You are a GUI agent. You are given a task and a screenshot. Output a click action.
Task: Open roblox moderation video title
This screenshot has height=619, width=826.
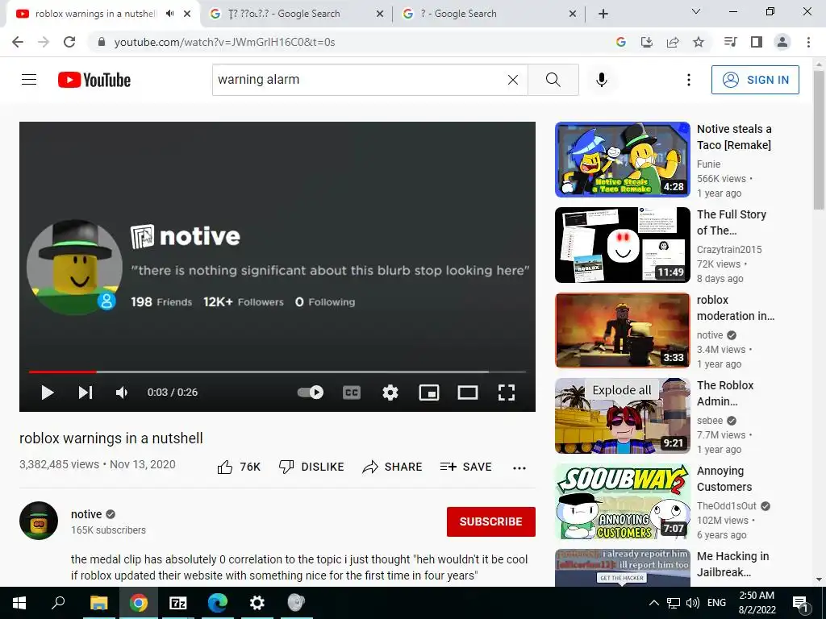point(736,308)
